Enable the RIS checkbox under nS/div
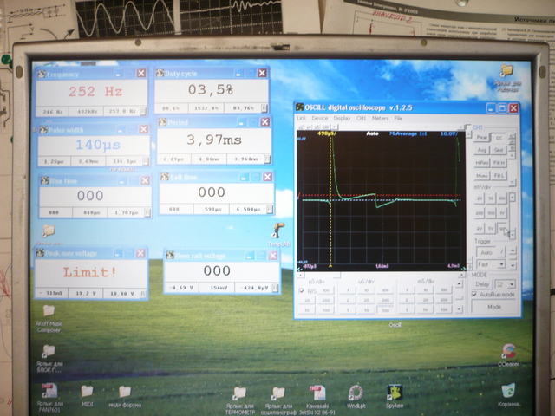The image size is (555, 416). click(x=303, y=290)
